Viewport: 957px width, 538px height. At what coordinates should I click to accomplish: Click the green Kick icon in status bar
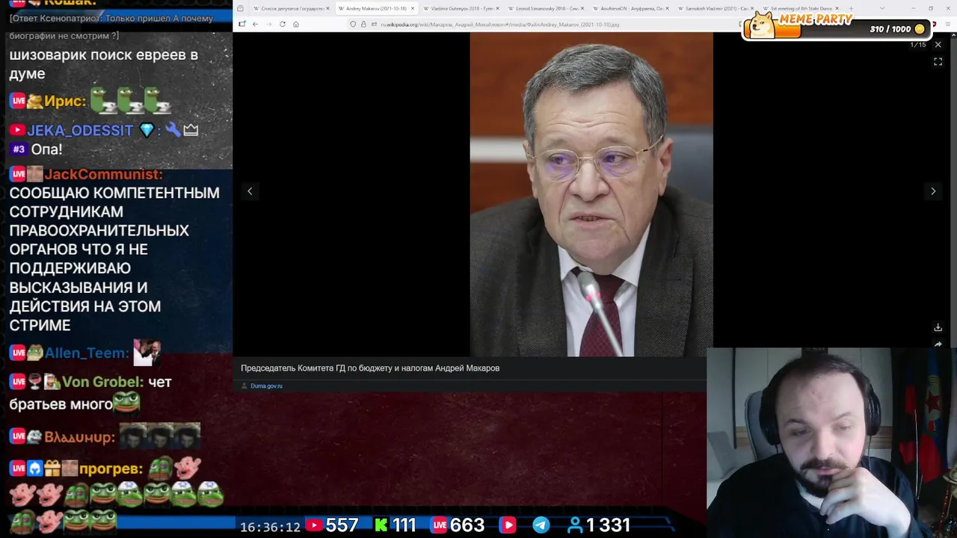click(381, 525)
